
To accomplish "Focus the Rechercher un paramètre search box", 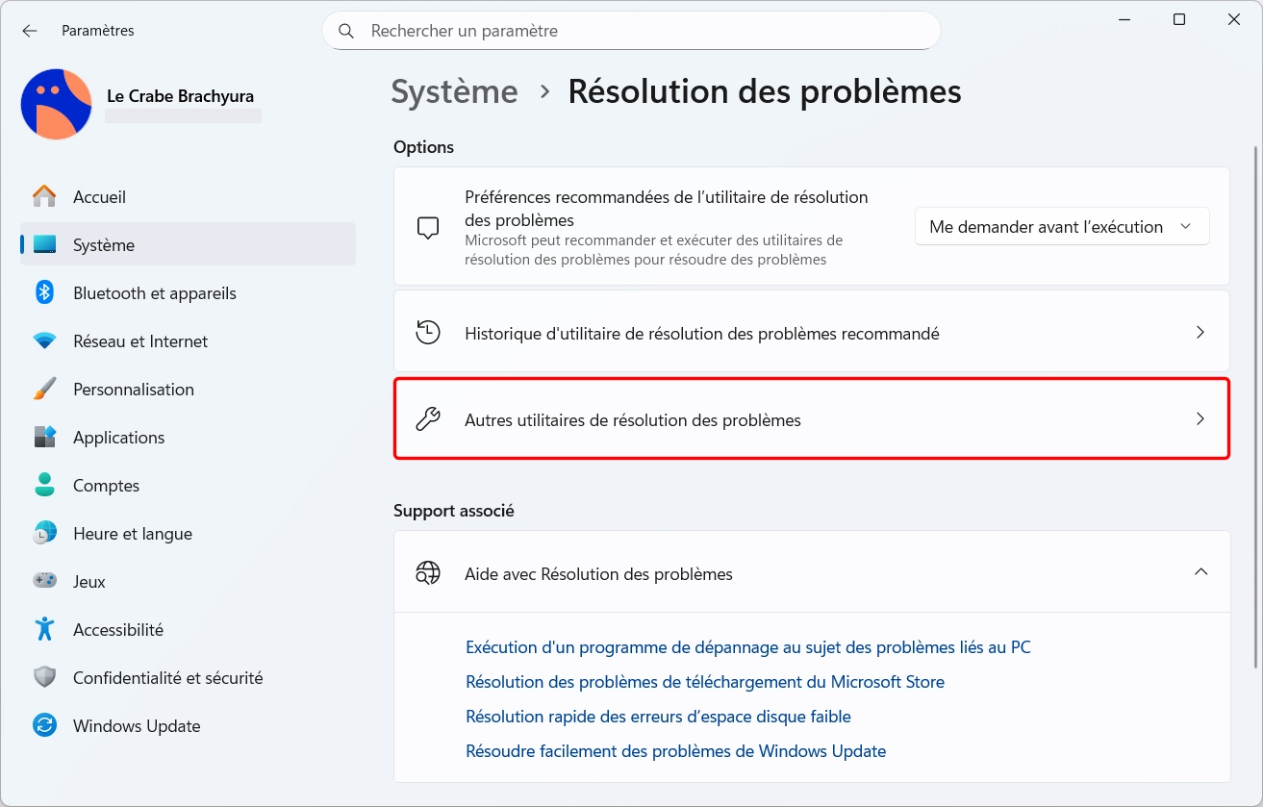I will [x=644, y=31].
